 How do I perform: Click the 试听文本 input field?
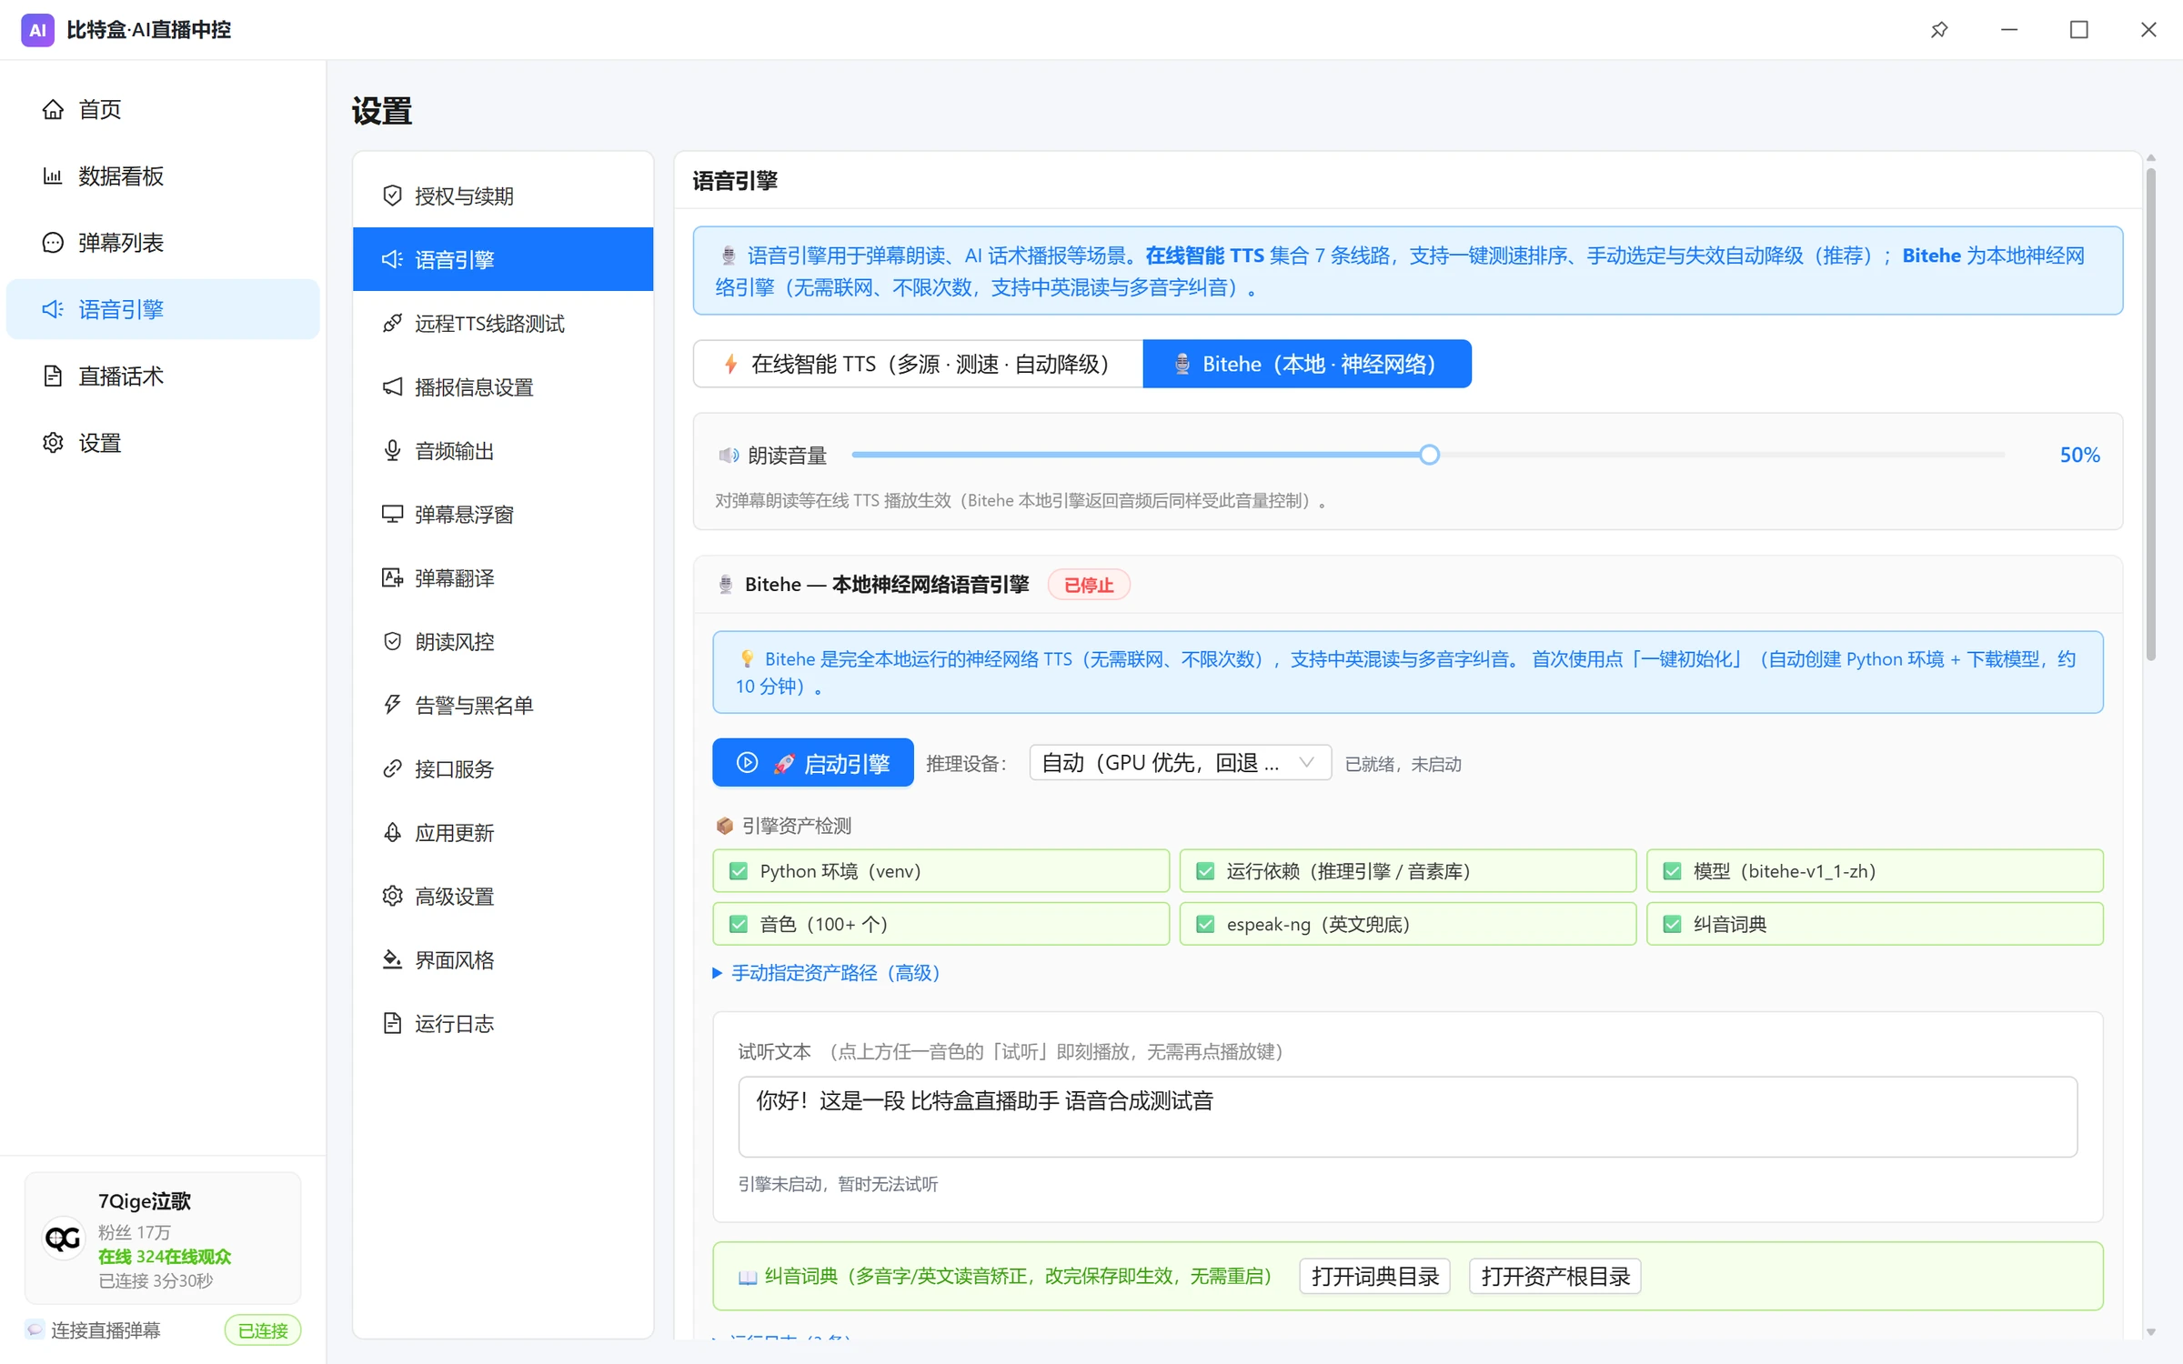1407,1117
